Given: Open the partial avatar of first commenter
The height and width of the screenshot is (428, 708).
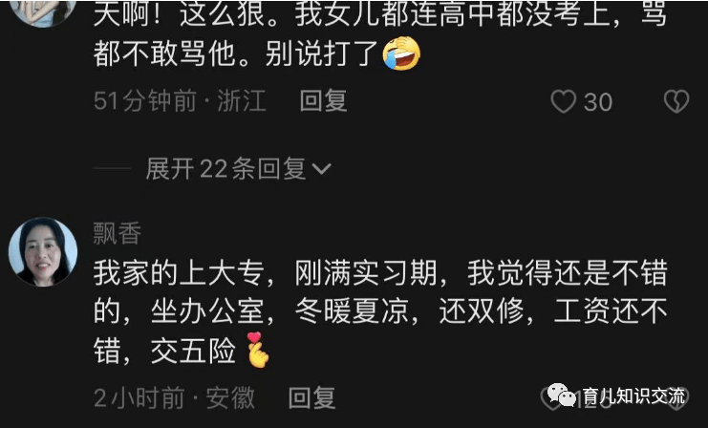Looking at the screenshot, I should coord(43,11).
